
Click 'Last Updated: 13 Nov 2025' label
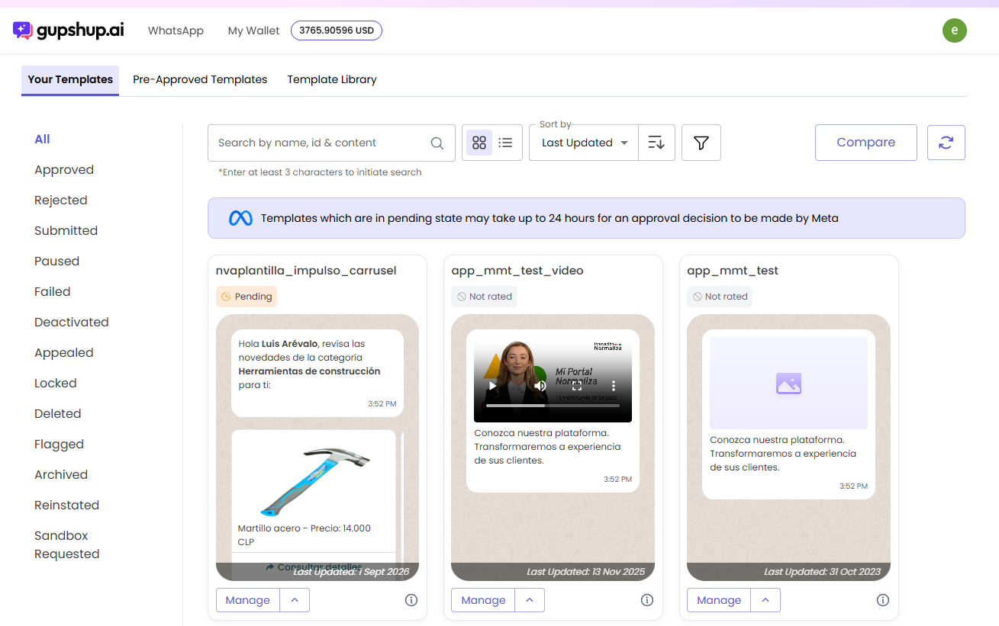pyautogui.click(x=585, y=572)
